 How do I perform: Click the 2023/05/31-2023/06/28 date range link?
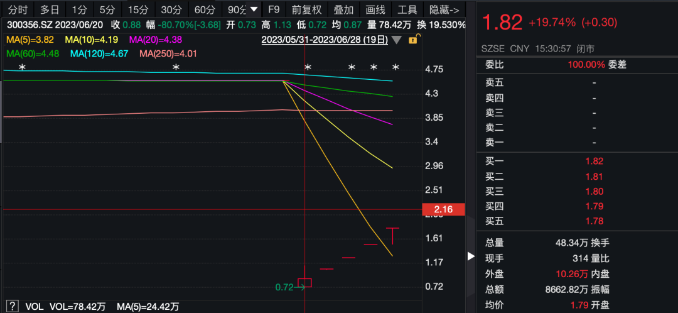[323, 40]
